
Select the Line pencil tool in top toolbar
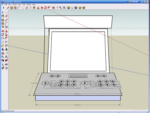pyautogui.click(x=8, y=8)
